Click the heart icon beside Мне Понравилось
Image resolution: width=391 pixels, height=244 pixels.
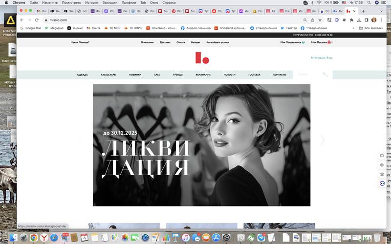(304, 42)
